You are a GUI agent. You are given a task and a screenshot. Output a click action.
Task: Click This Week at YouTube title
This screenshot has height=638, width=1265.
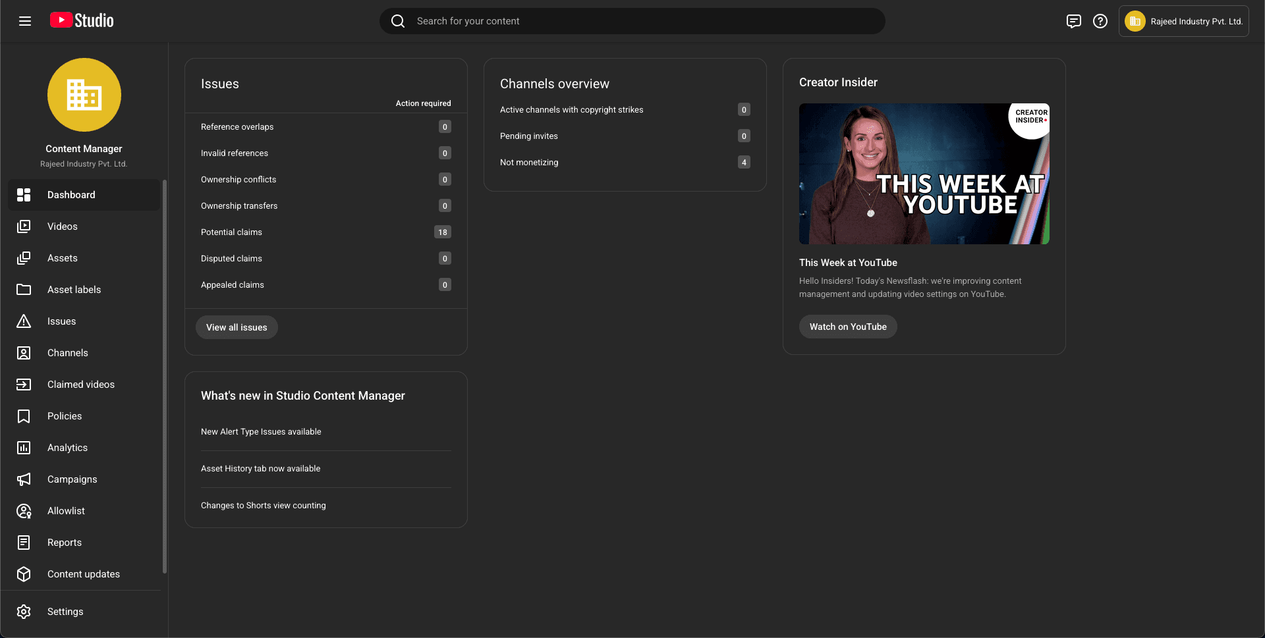click(848, 263)
